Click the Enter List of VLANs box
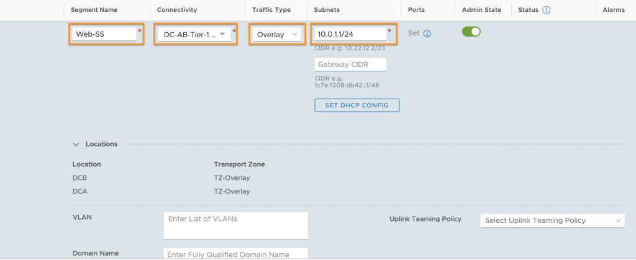This screenshot has width=636, height=260. 235,226
